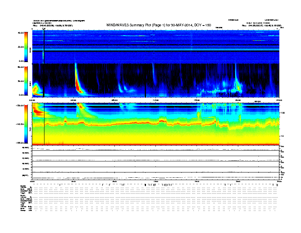Click the 08:00 tick below the RAD1 panel
Screen dimensions: 301x233
pos(114,100)
